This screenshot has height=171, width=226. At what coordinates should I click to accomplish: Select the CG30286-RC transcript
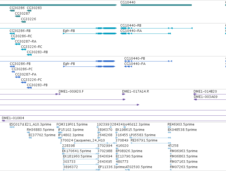tap(13, 39)
